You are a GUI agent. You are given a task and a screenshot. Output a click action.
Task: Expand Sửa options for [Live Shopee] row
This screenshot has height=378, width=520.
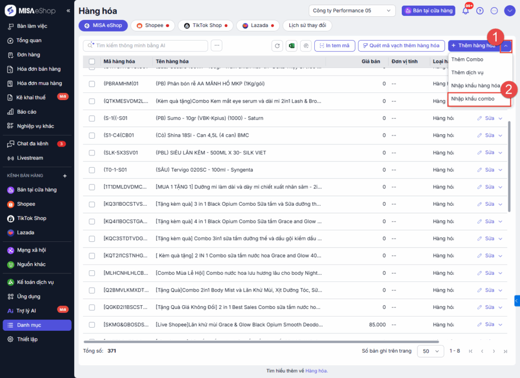(x=500, y=325)
